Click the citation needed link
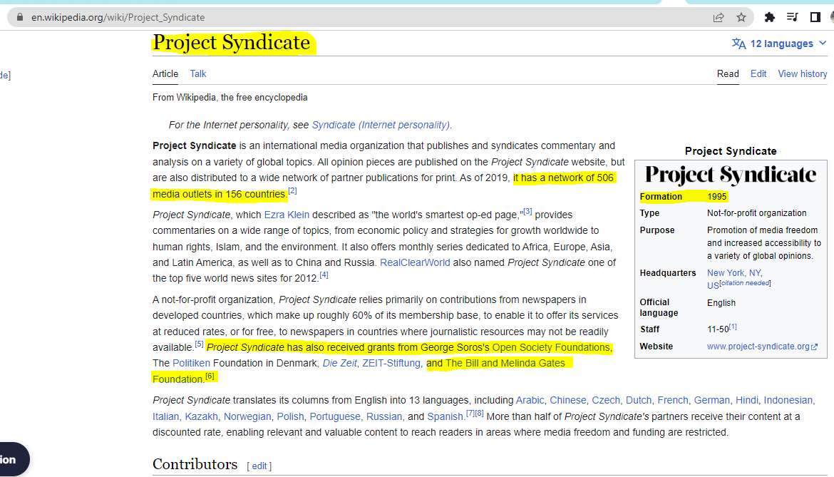Image resolution: width=834 pixels, height=477 pixels. [x=745, y=283]
